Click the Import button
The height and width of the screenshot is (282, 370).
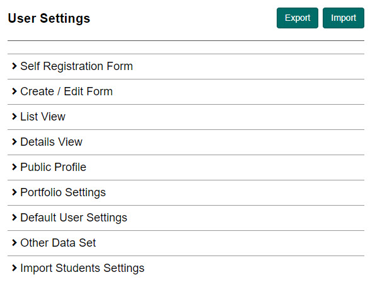tap(344, 18)
